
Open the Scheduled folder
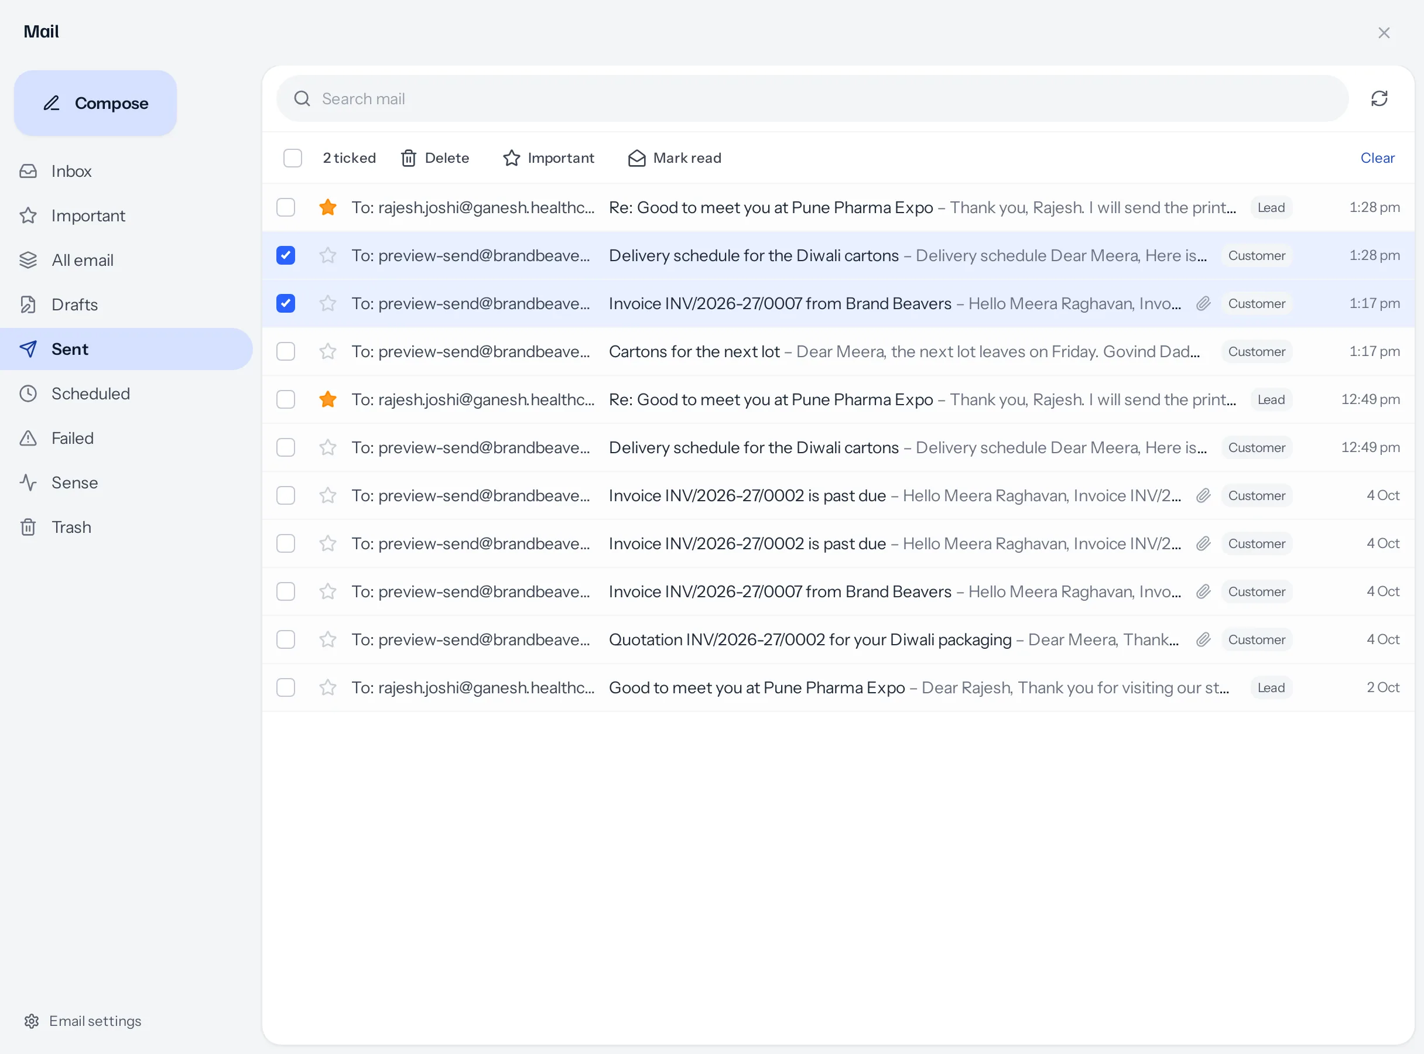[126, 393]
